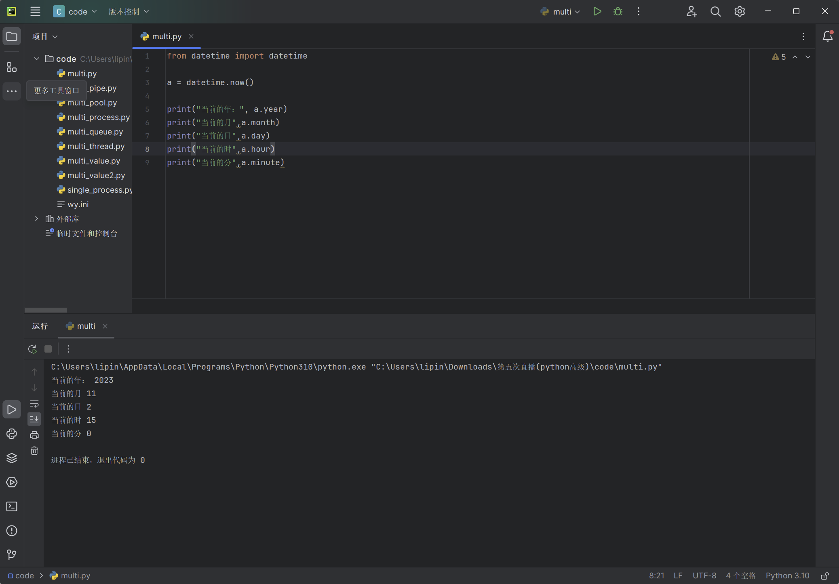839x584 pixels.
Task: Open IDE settings gear
Action: tap(740, 11)
